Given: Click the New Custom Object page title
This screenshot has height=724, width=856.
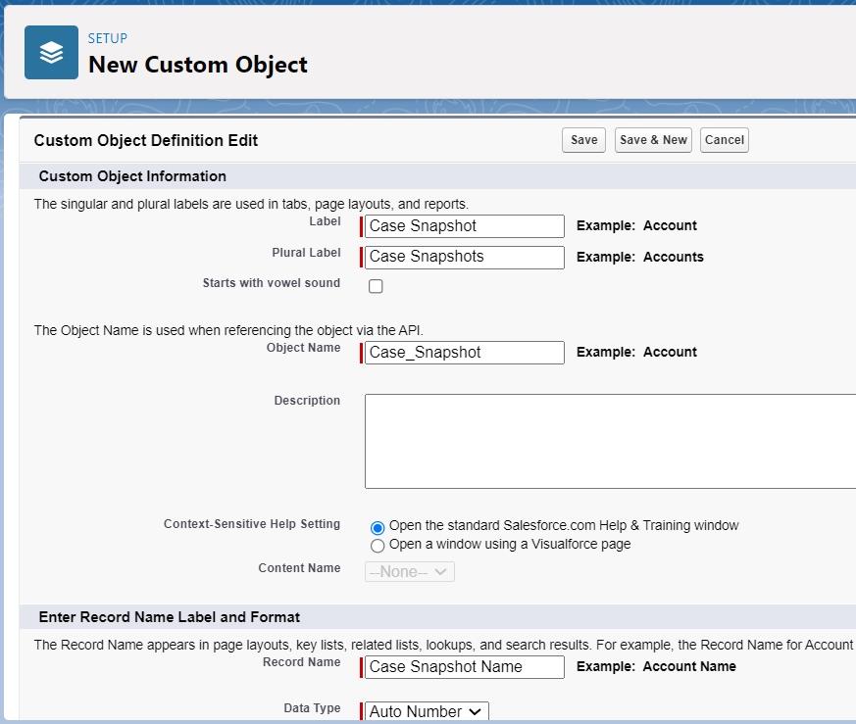Looking at the screenshot, I should tap(198, 66).
